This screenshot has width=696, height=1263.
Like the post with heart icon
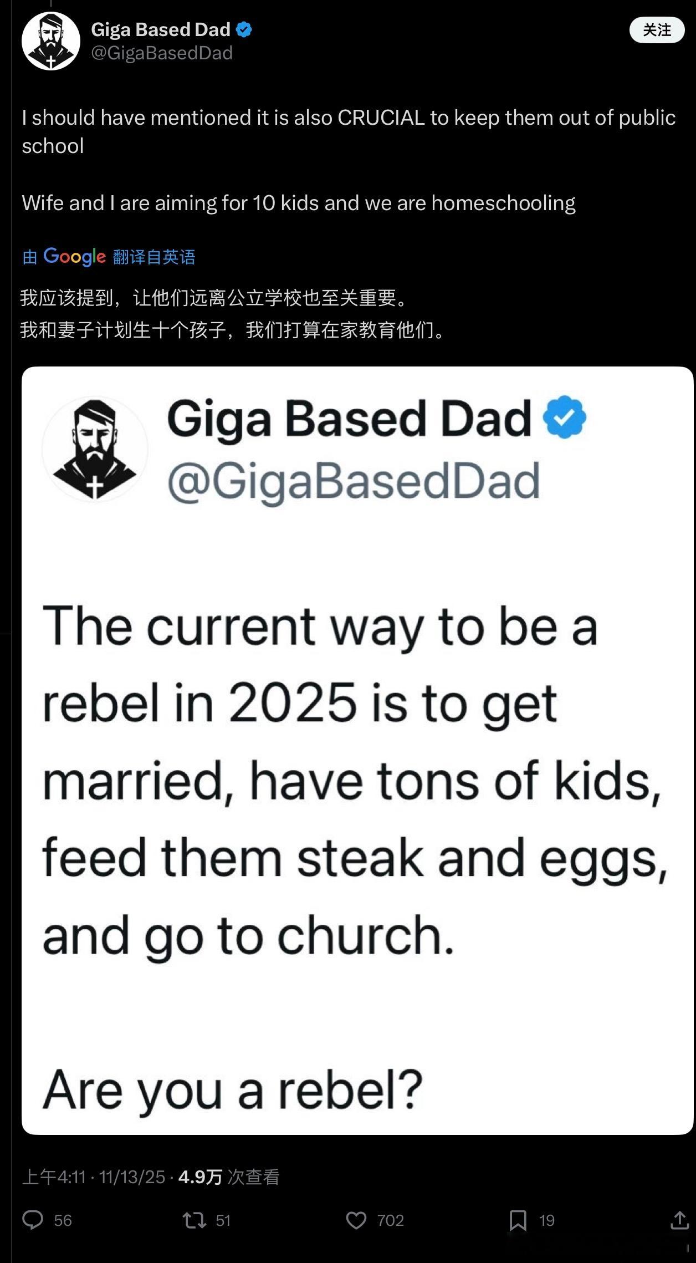[356, 1220]
